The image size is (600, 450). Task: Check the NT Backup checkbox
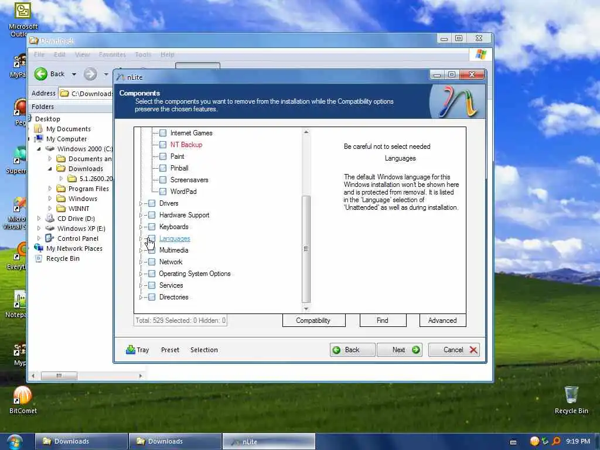coord(163,145)
